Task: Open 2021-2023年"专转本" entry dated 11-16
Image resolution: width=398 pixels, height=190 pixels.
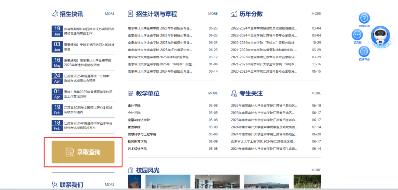Action: pos(264,64)
